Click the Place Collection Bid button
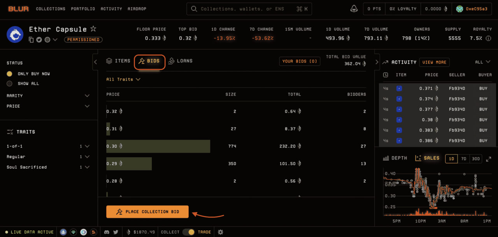The width and height of the screenshot is (498, 237). coord(147,212)
